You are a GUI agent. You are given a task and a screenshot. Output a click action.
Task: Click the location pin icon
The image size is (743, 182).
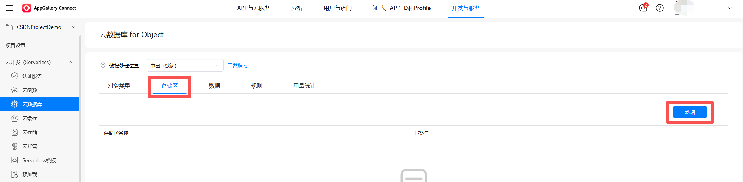[103, 65]
